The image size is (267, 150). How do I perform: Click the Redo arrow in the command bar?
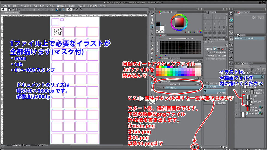(26, 10)
